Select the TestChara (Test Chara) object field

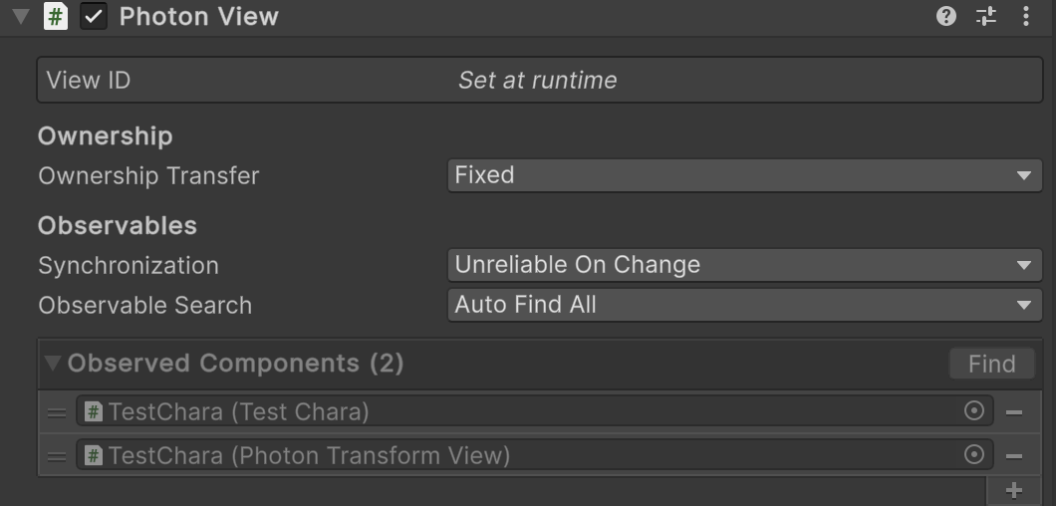click(x=518, y=411)
